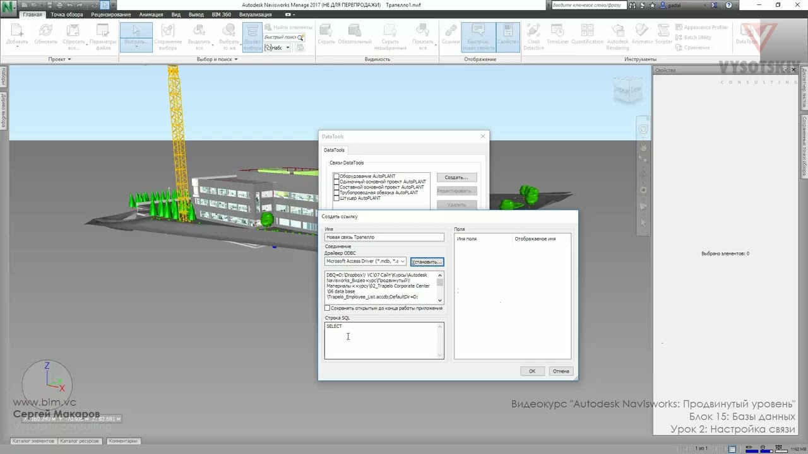Click Save Selection (Сохранение выбора) icon
Viewport: 808px width, 454px height.
coord(167,37)
